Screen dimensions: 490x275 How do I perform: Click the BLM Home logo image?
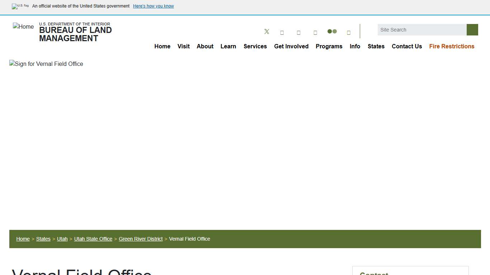point(23,27)
